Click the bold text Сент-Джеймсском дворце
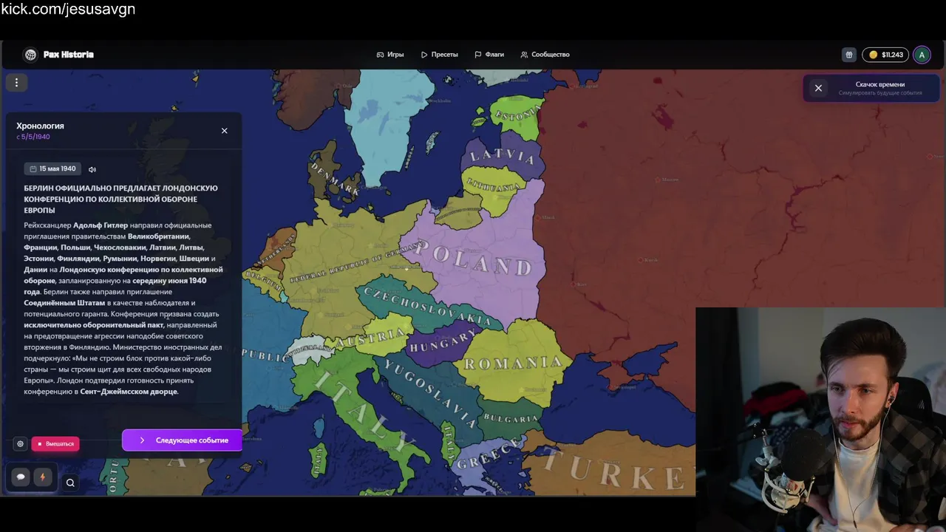The width and height of the screenshot is (946, 532). point(129,392)
